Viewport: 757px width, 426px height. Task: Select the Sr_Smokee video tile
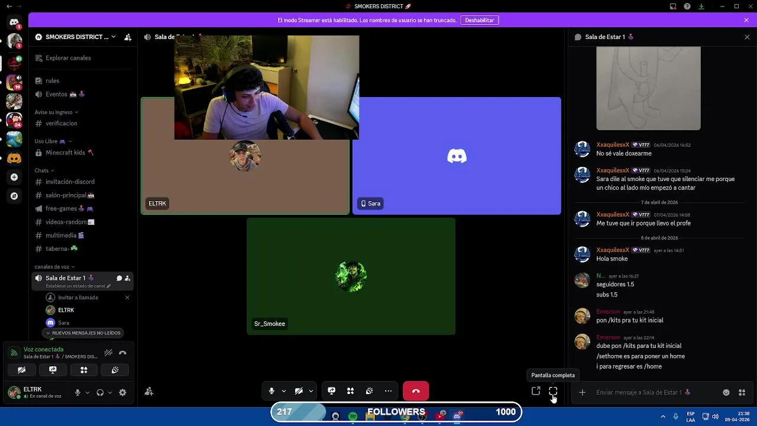(x=351, y=276)
